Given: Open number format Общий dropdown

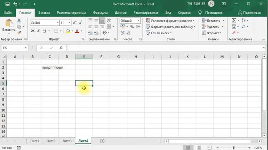Looking at the screenshot, I should 139,20.
